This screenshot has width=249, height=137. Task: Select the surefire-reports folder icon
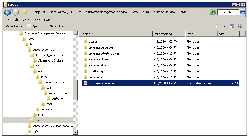click(85, 71)
